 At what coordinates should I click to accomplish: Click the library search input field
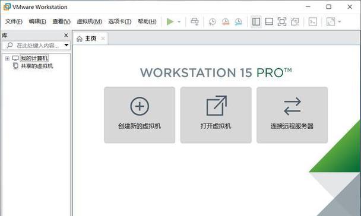pos(36,45)
